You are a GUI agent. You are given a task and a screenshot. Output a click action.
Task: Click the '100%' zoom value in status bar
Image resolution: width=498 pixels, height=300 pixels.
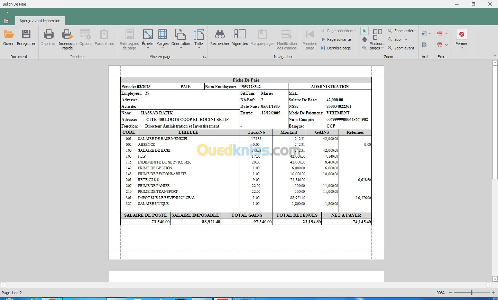tap(440, 293)
